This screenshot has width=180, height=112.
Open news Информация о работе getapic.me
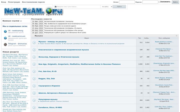[65, 33]
